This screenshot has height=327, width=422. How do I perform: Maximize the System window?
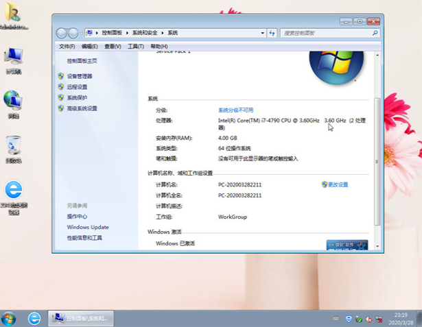[x=360, y=21]
